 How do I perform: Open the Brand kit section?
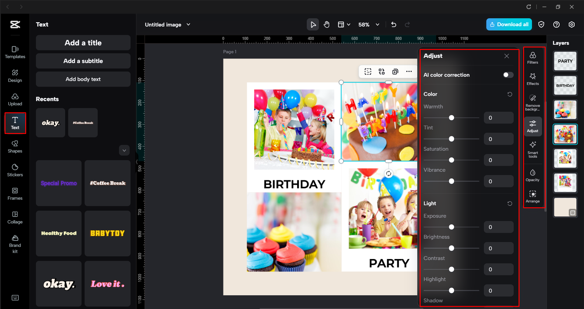pos(15,243)
